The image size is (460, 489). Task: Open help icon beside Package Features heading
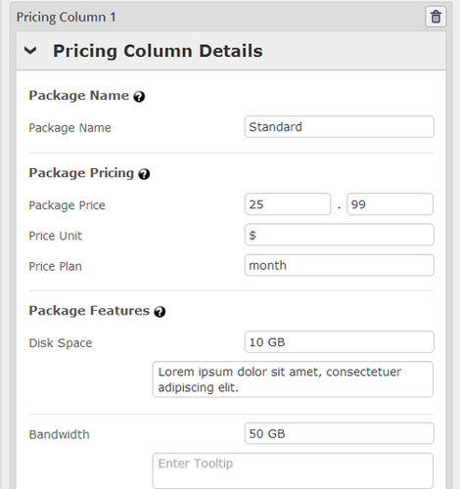pos(160,312)
